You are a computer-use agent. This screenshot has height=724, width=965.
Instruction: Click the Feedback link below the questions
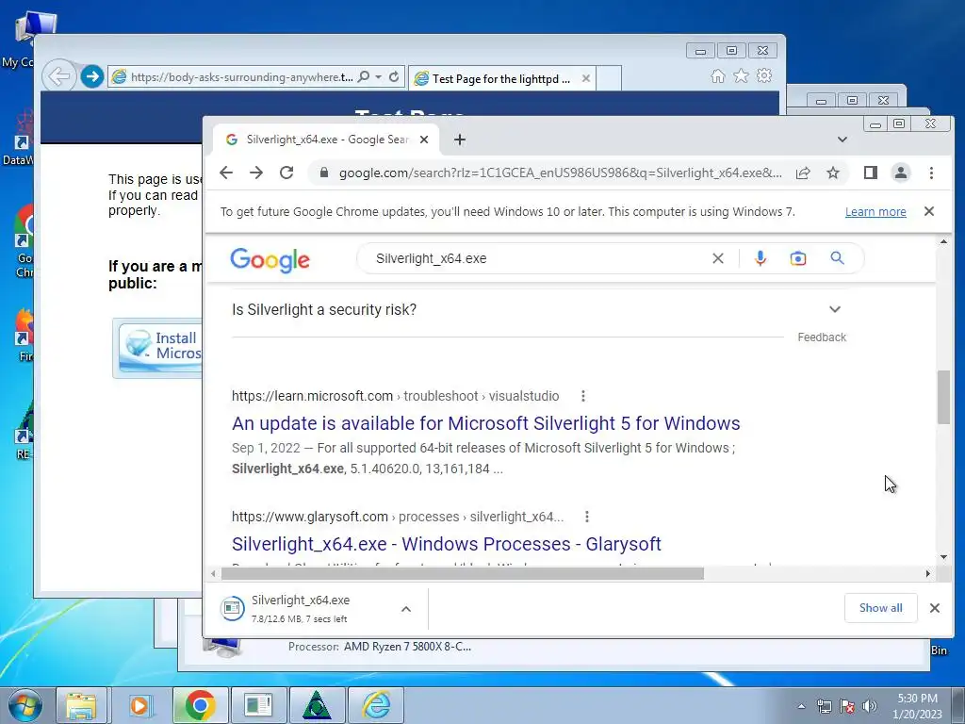(x=822, y=337)
